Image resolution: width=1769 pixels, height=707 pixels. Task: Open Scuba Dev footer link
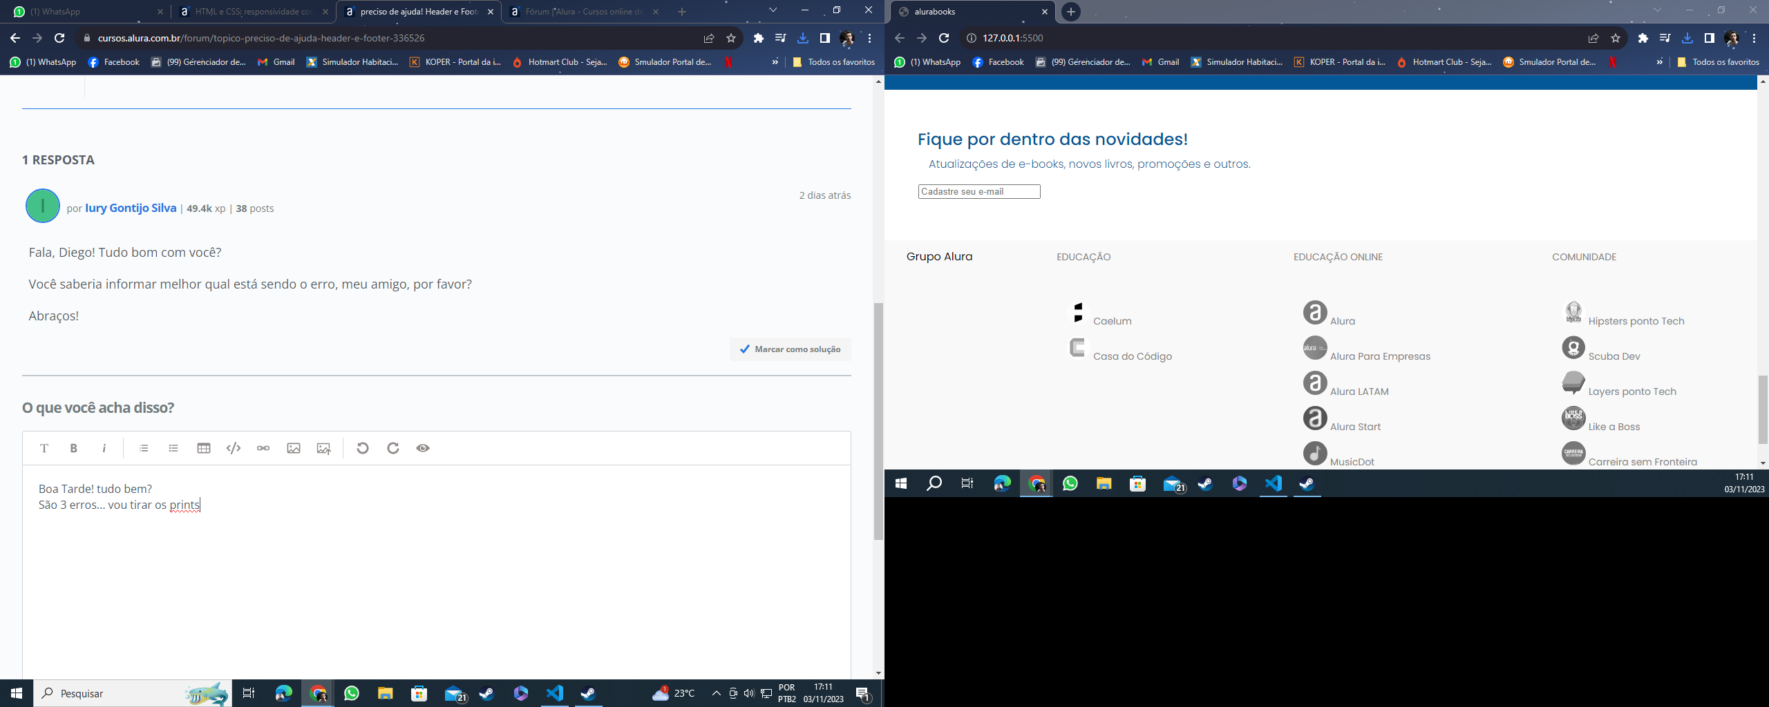[x=1614, y=356]
